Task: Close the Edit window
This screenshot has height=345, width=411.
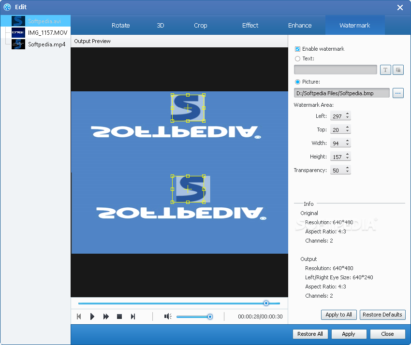Action: point(400,7)
